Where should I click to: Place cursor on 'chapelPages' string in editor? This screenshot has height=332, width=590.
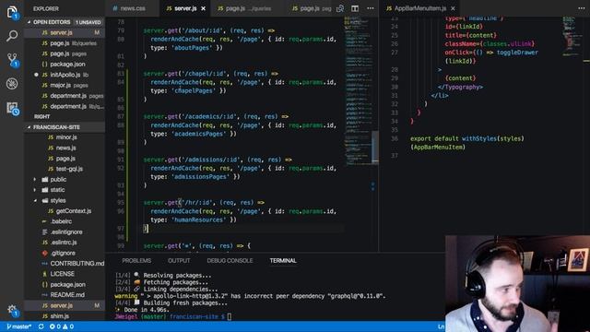(x=194, y=90)
